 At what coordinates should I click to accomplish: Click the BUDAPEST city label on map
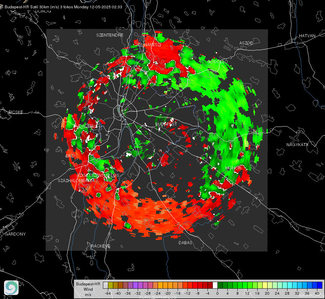(166, 124)
